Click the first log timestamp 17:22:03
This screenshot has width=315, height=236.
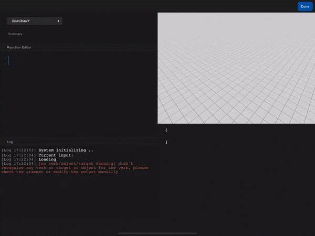tap(18, 150)
